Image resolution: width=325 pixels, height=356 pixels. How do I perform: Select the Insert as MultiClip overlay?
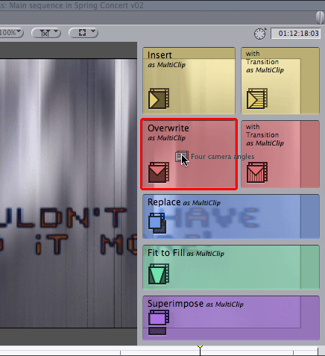pos(189,81)
